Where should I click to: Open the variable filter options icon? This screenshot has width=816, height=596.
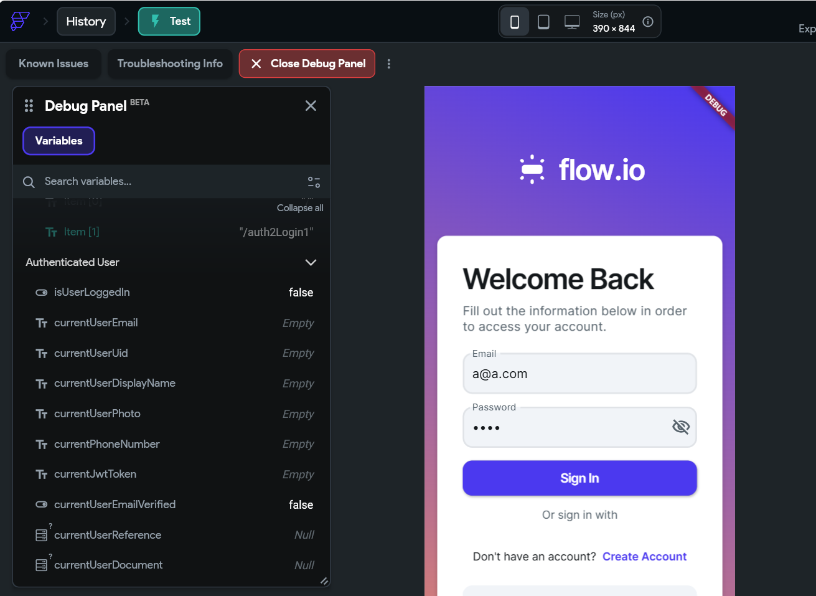[314, 182]
